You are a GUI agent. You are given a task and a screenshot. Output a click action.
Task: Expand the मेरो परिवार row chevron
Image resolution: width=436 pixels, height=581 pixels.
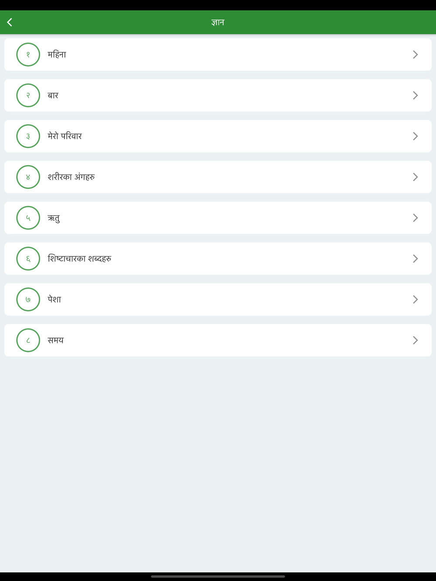(415, 136)
